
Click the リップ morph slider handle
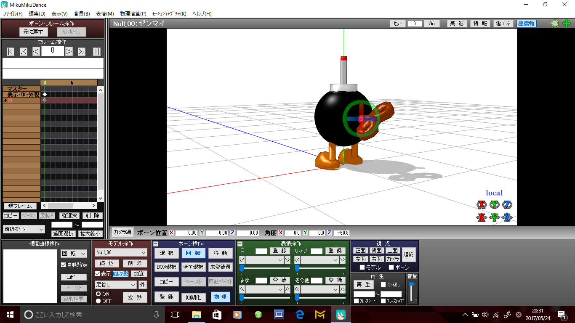pos(297,268)
